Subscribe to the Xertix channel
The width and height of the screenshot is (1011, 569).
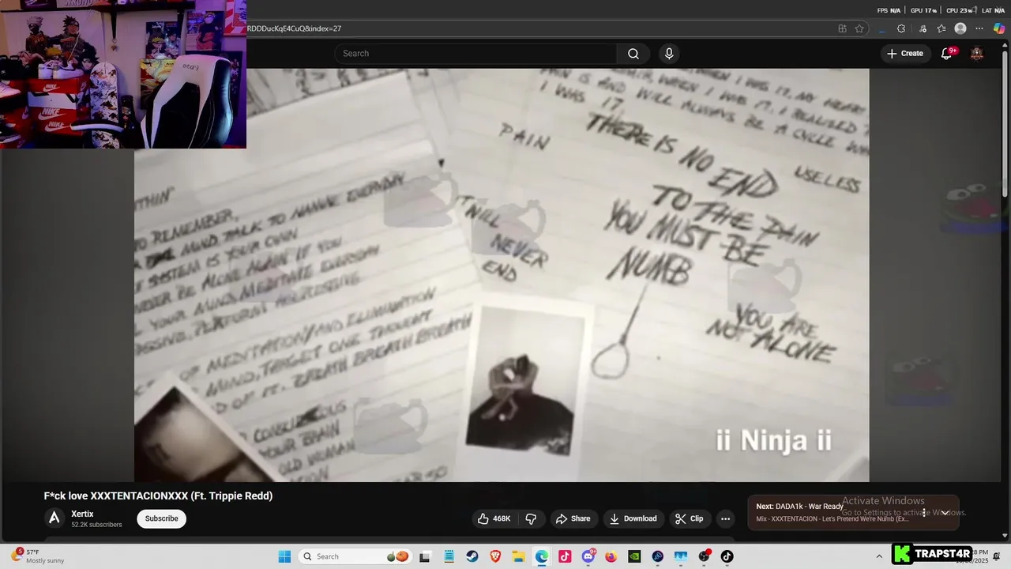click(x=161, y=518)
